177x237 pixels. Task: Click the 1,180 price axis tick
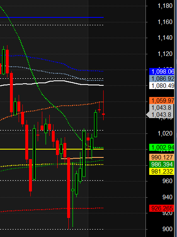point(165,6)
